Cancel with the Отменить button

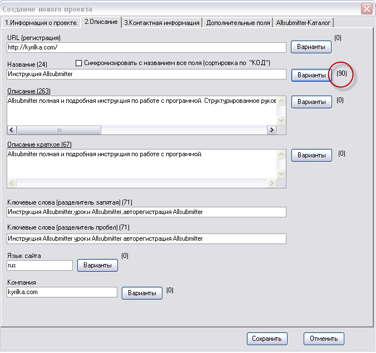324,339
